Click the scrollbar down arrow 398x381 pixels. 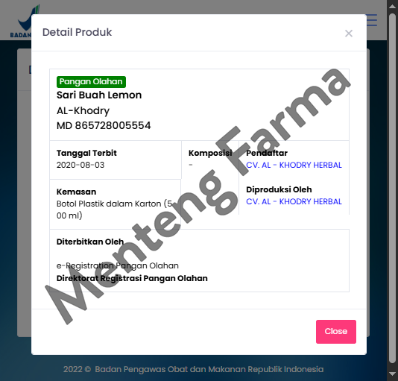tap(393, 374)
